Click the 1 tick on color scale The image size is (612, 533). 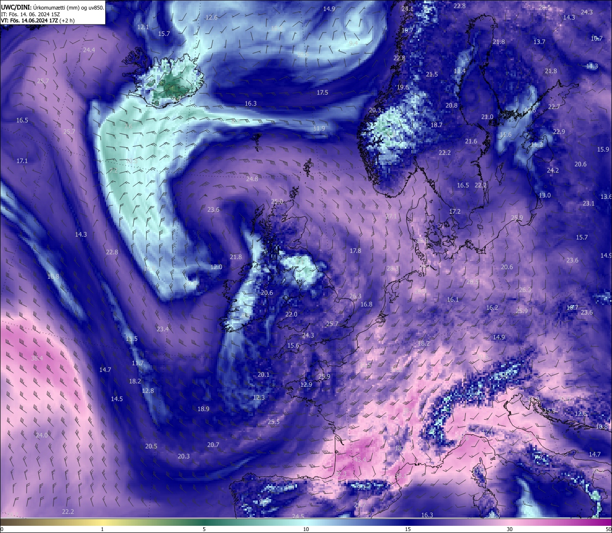coord(102,529)
